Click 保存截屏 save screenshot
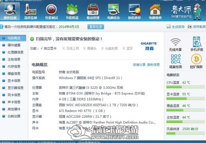206x143 pixels. 197,27
